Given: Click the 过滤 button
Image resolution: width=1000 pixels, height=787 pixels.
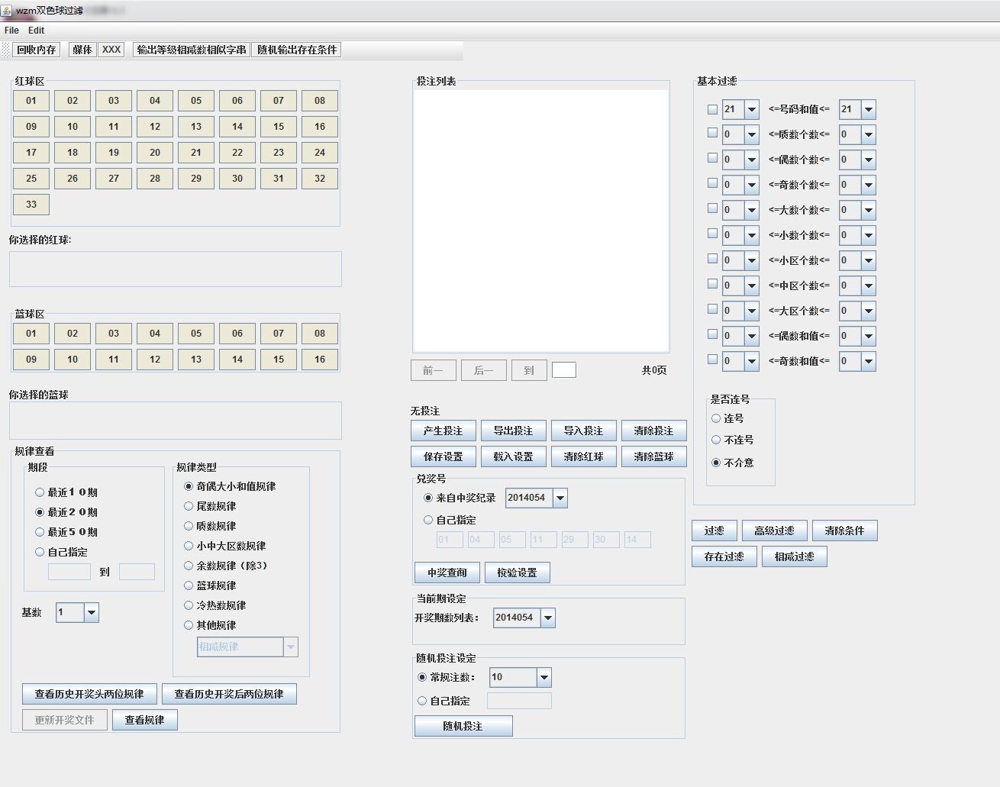Looking at the screenshot, I should pyautogui.click(x=715, y=531).
